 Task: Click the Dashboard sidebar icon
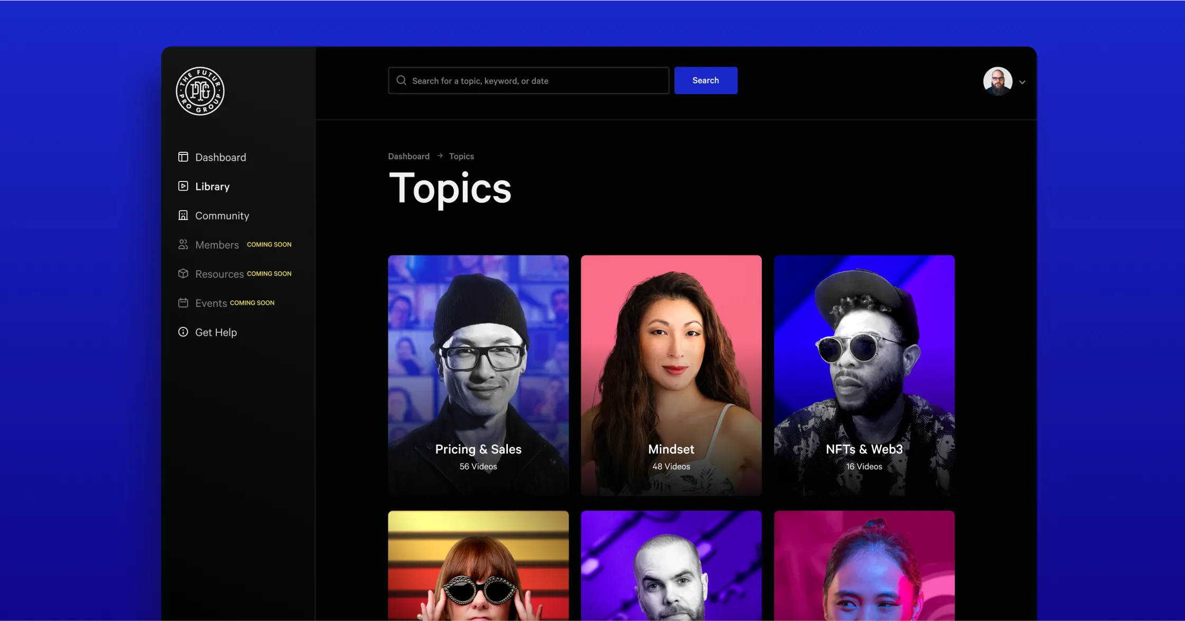coord(183,157)
